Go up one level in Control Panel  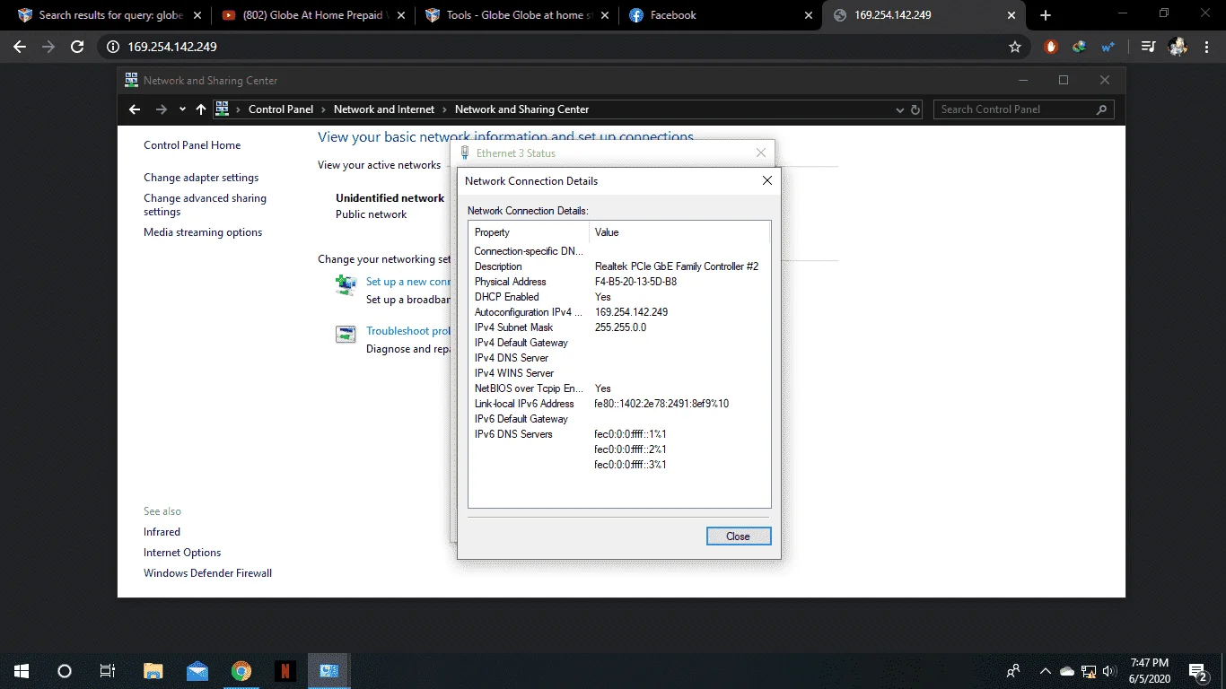[x=200, y=109]
